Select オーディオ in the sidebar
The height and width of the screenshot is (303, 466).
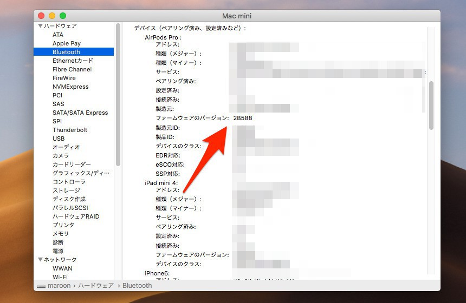(x=66, y=147)
